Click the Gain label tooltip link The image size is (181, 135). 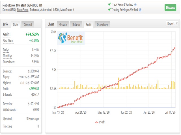[x=7, y=34]
